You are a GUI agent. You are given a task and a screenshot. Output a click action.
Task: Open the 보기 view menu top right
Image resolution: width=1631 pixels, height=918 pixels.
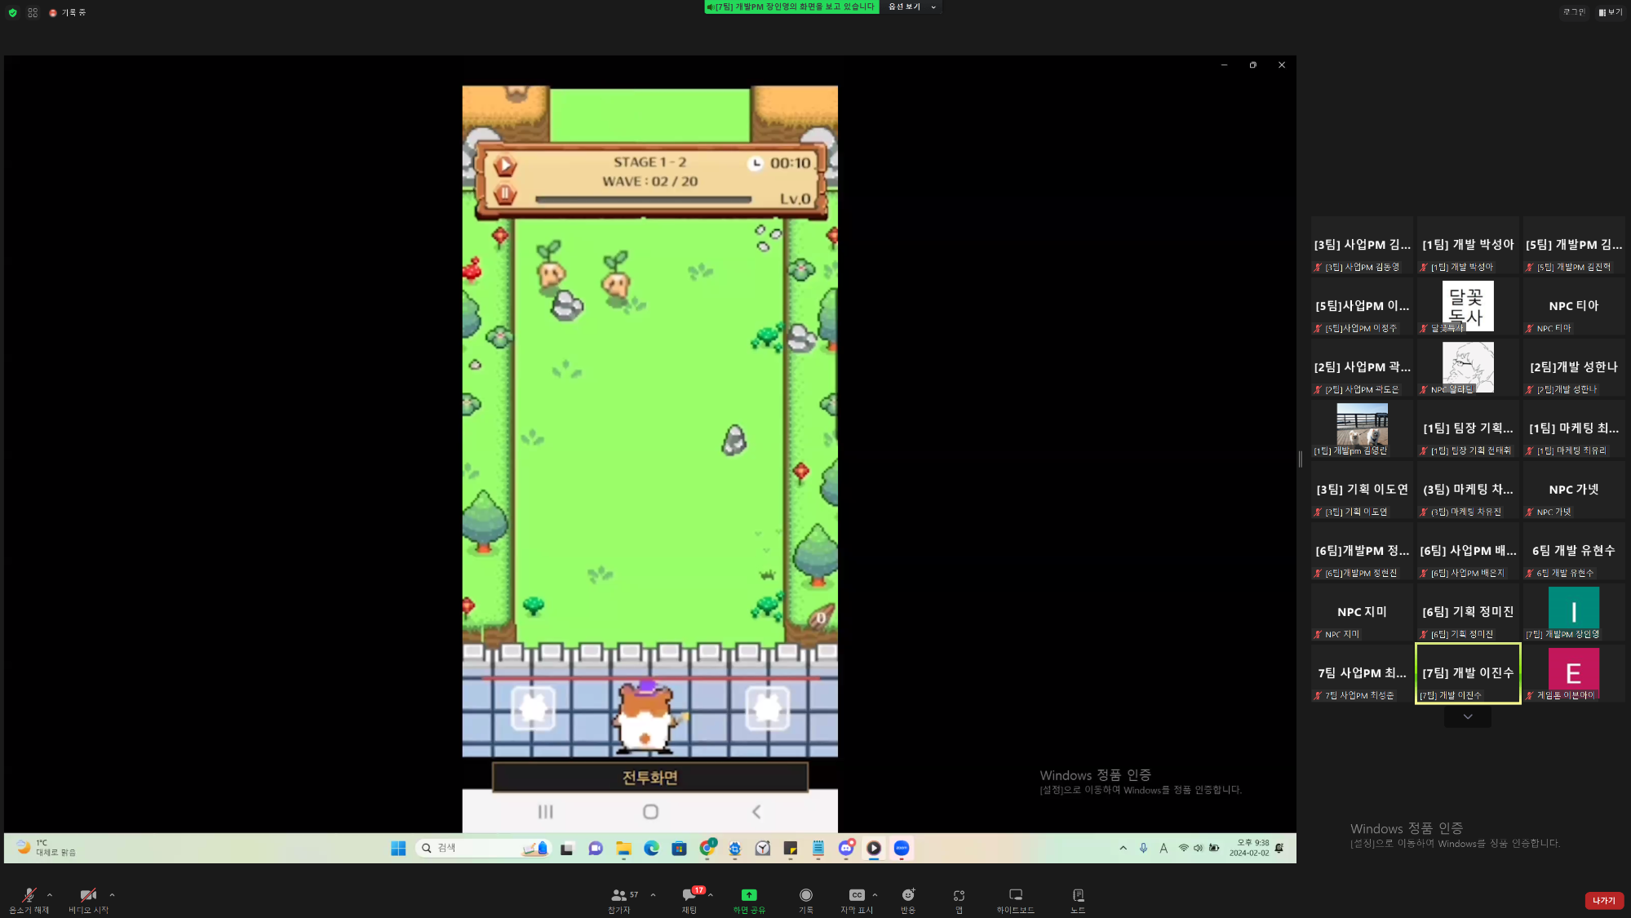1611,12
